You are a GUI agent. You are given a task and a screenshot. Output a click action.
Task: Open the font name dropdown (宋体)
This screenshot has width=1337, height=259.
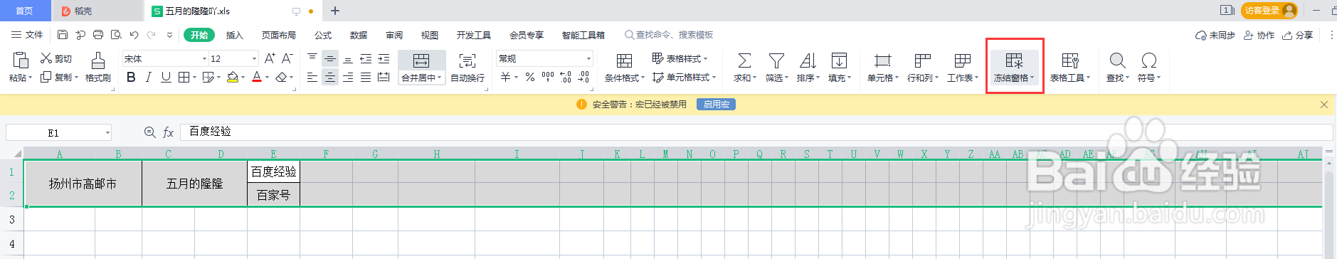click(204, 58)
